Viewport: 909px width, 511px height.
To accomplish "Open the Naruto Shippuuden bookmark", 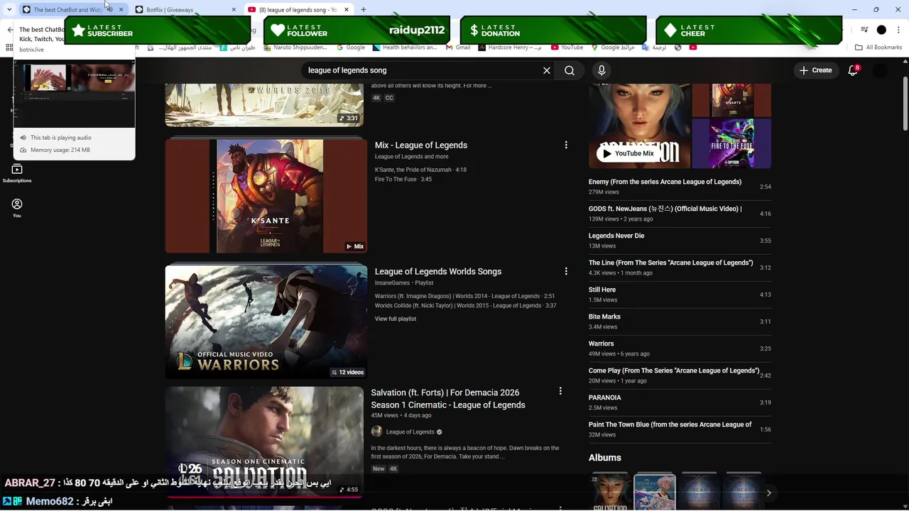I will (x=295, y=48).
